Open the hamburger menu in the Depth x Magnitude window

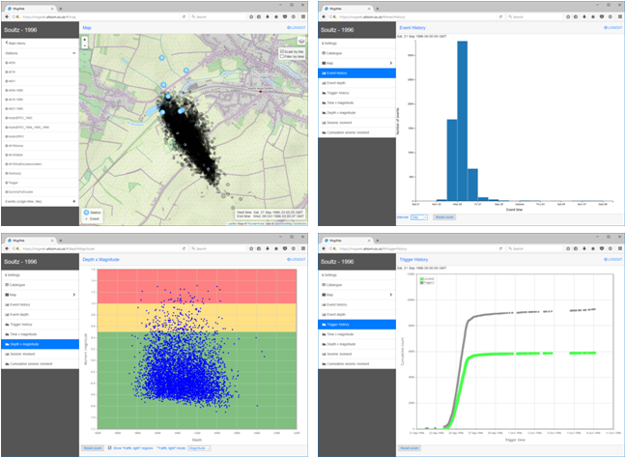(303, 248)
